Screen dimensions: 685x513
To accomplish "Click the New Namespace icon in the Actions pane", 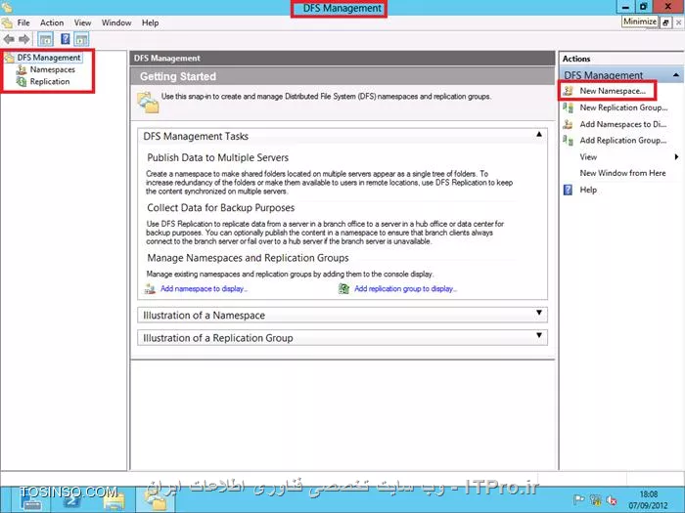I will (568, 91).
